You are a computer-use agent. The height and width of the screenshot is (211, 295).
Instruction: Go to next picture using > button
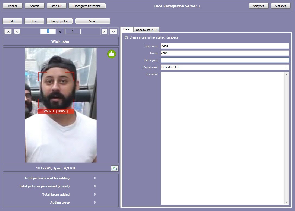tap(104, 32)
